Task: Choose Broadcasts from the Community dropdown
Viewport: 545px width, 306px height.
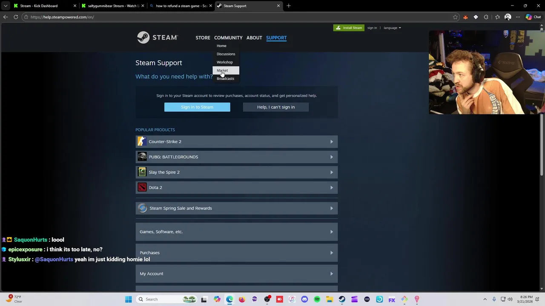Action: [225, 79]
